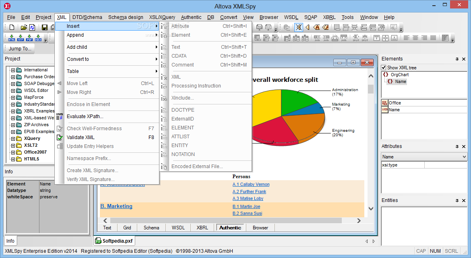This screenshot has height=258, width=471.
Task: Click the DEF toolbar icon
Action: tap(260, 27)
